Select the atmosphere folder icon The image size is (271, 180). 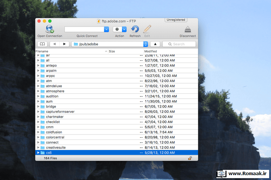pyautogui.click(x=43, y=91)
